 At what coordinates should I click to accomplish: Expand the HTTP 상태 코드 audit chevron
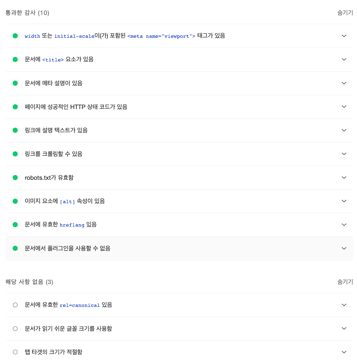344,107
